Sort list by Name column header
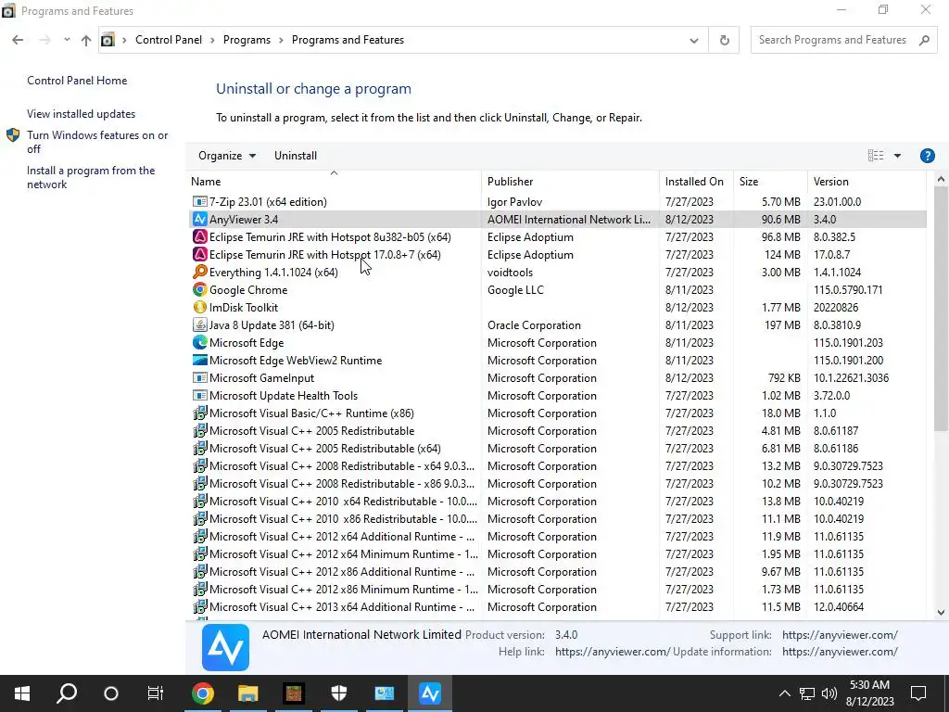The height and width of the screenshot is (712, 949). pyautogui.click(x=334, y=181)
